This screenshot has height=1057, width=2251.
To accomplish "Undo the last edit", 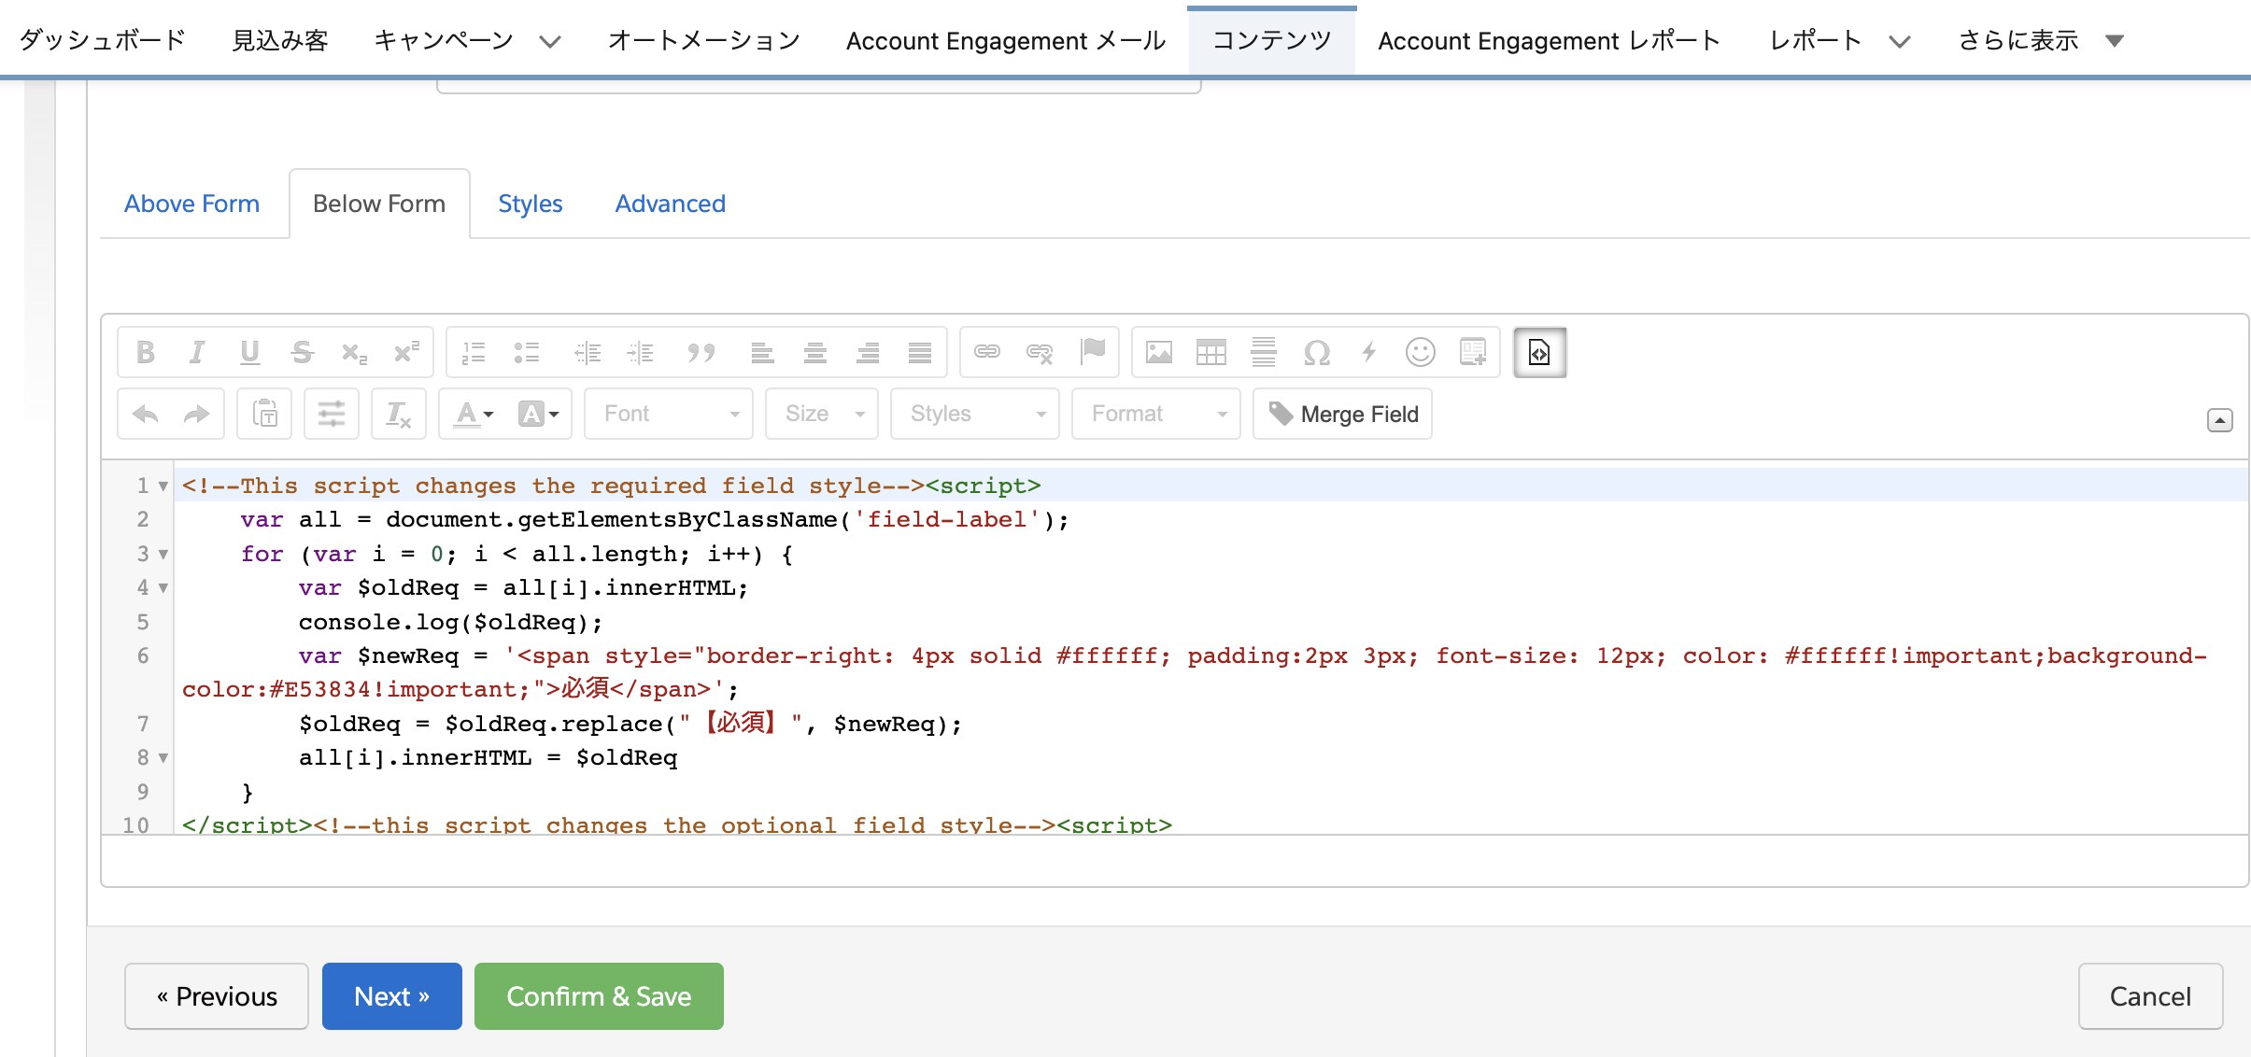I will click(x=146, y=414).
